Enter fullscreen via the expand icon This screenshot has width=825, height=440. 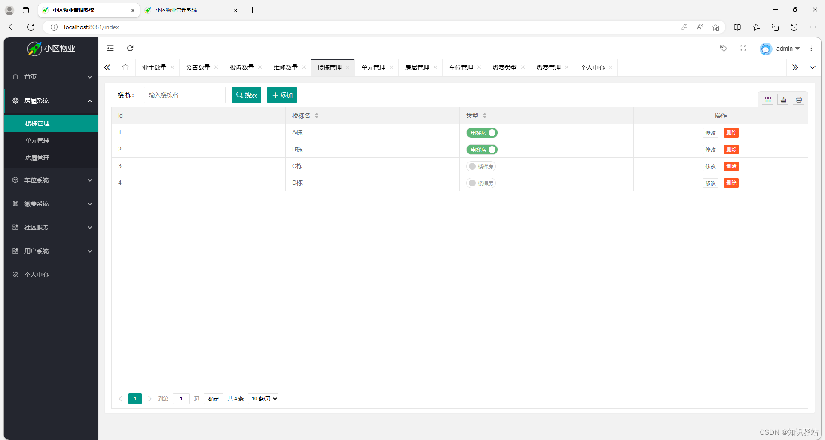744,48
